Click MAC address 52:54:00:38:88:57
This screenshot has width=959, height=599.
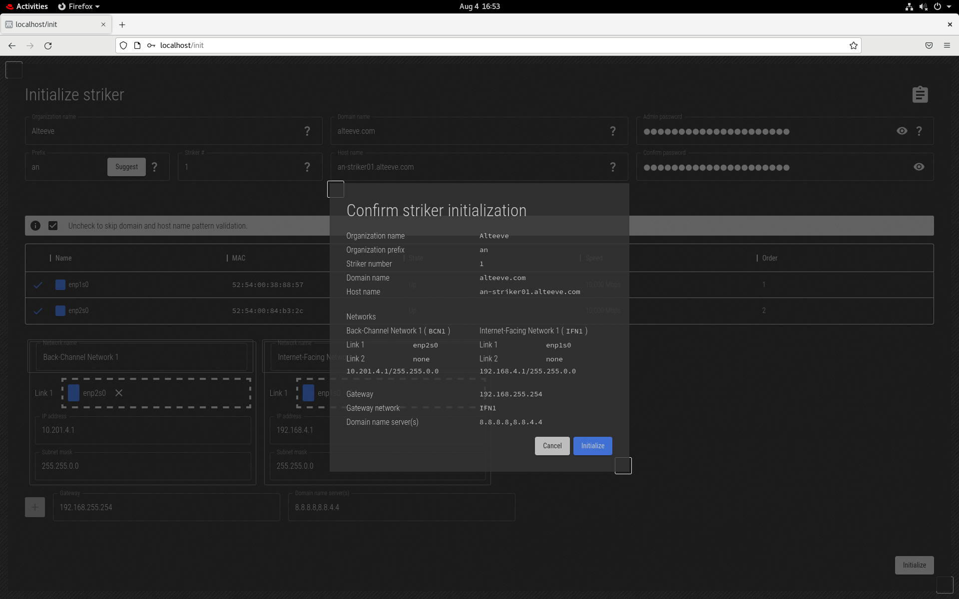coord(268,285)
